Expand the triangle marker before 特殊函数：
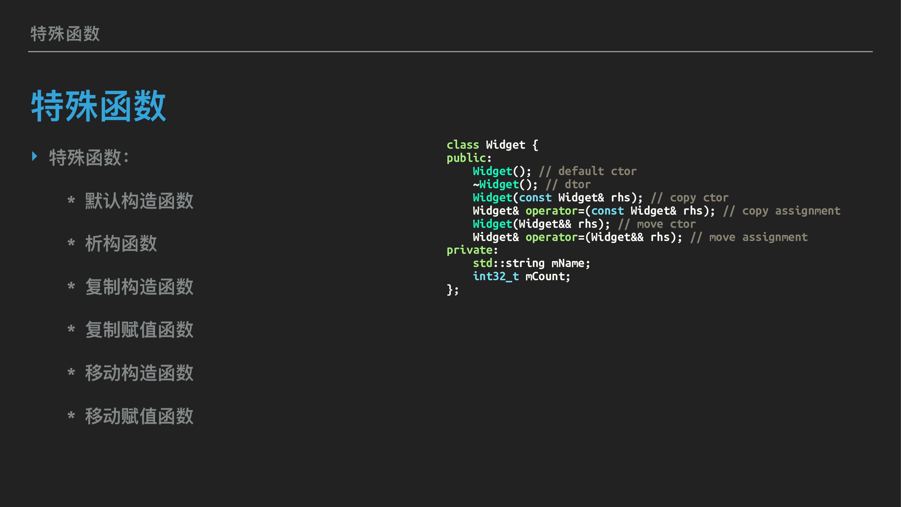 point(35,157)
